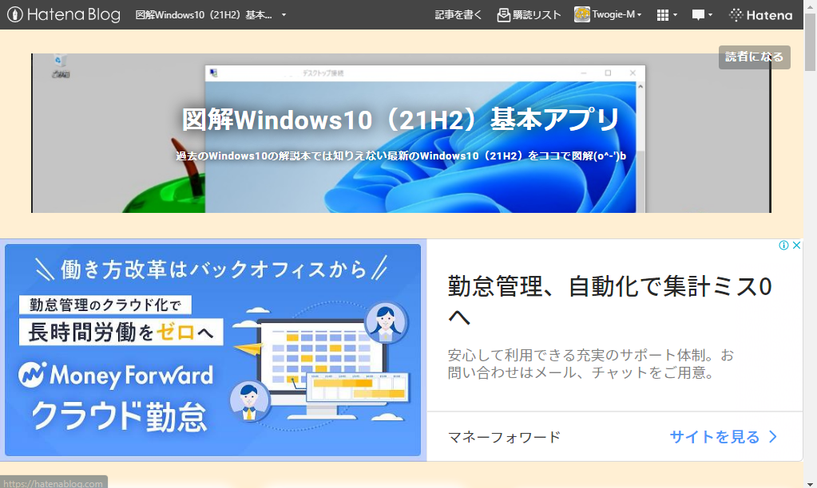Click the Twogie-M profile avatar

tap(582, 14)
